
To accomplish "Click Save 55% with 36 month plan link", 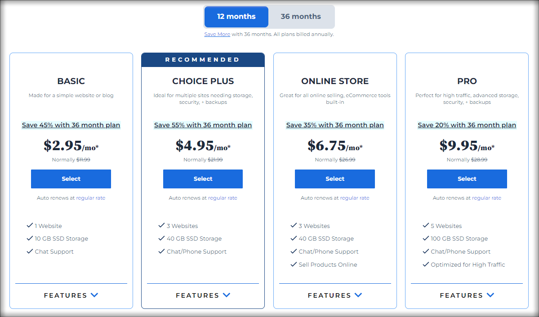I will 203,125.
